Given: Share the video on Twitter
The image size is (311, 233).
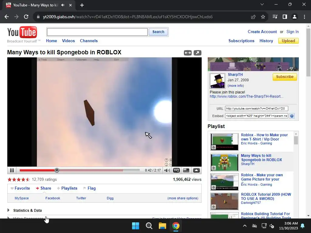Looking at the screenshot, I should tap(81, 198).
